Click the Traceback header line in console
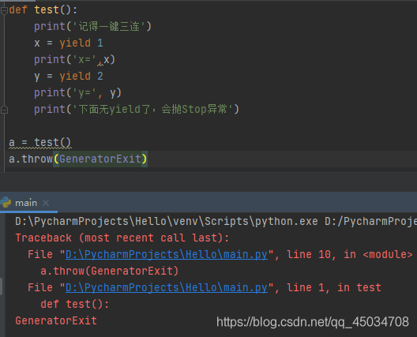 click(122, 238)
